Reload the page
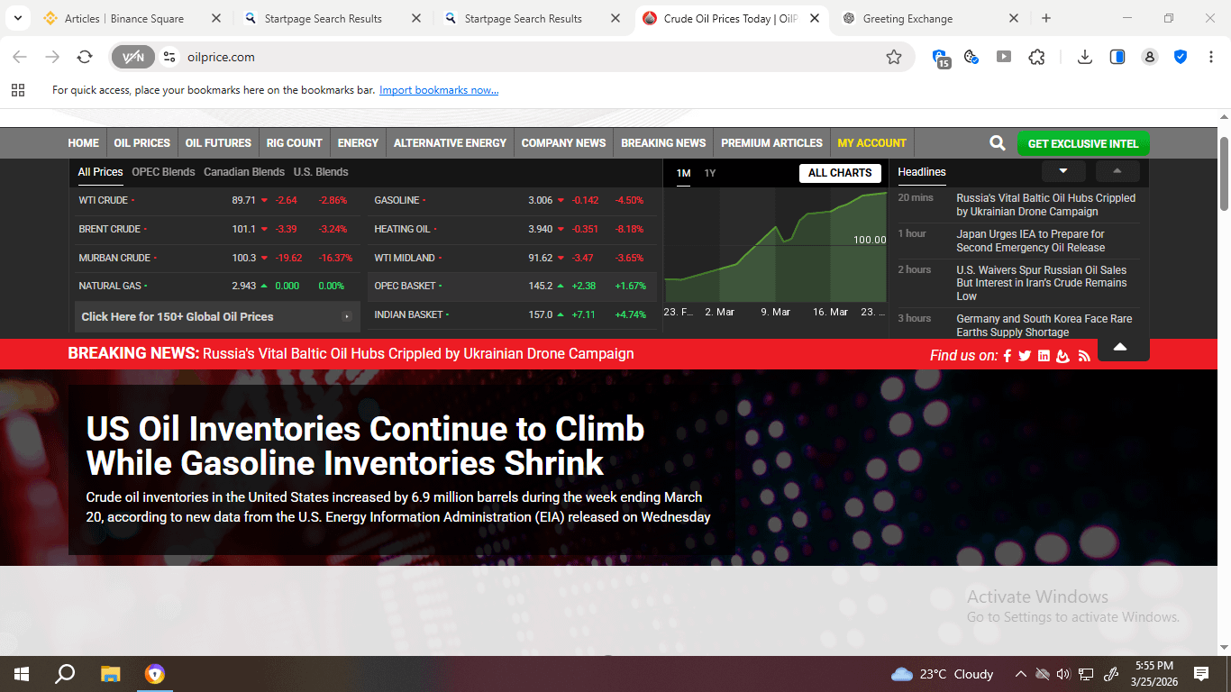This screenshot has width=1231, height=692. 85,57
